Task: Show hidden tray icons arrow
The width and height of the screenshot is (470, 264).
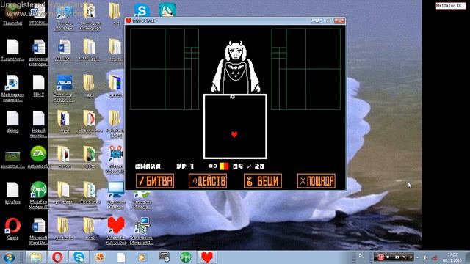Action: coord(418,257)
